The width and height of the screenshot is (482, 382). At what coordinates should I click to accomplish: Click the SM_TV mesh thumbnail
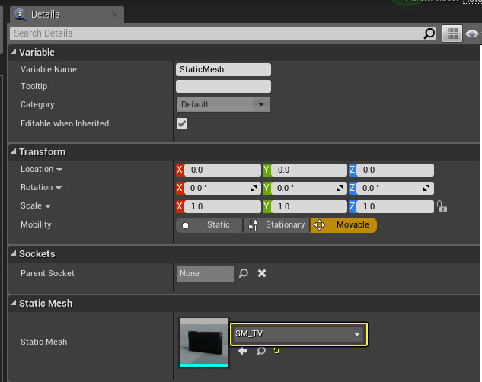point(203,342)
